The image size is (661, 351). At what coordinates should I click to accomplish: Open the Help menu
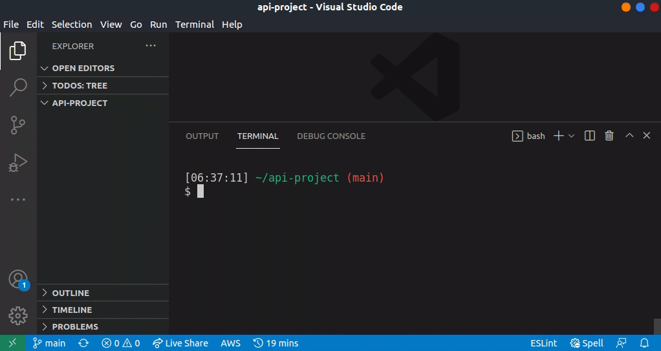(232, 25)
